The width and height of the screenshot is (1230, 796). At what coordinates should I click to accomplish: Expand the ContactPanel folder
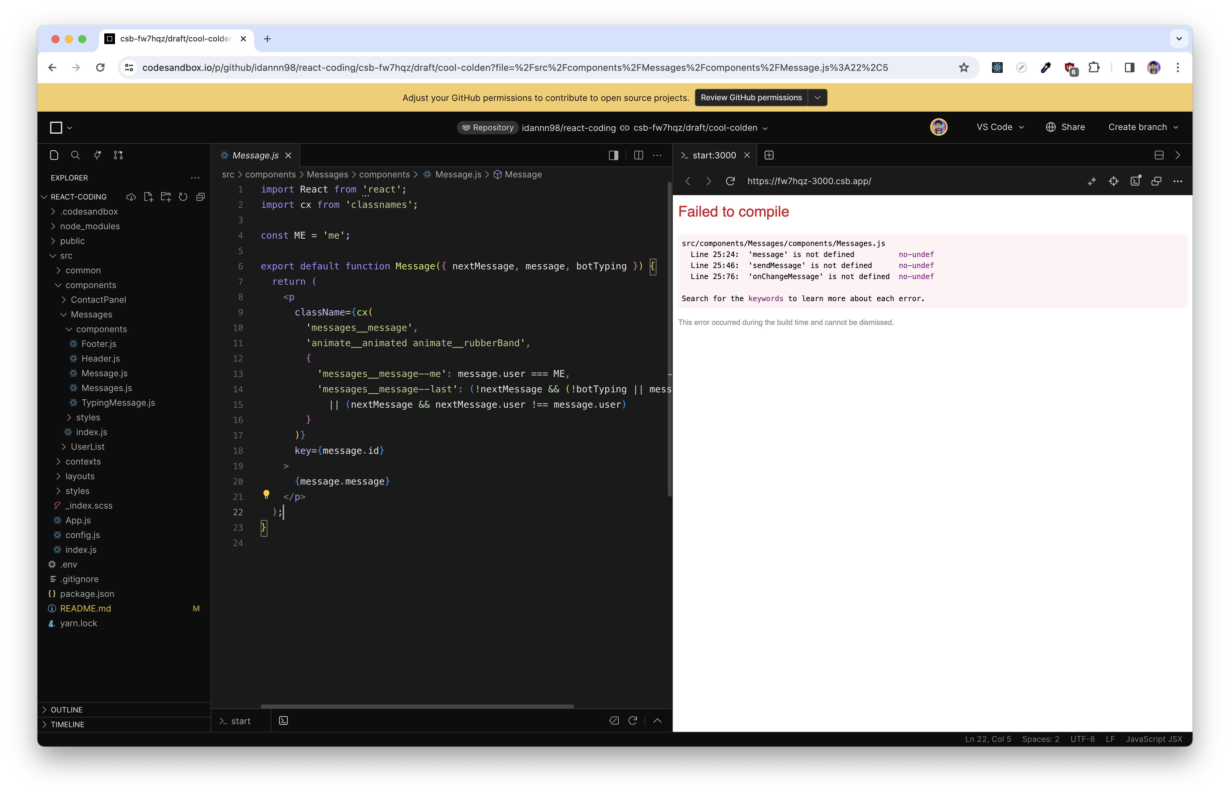coord(98,300)
